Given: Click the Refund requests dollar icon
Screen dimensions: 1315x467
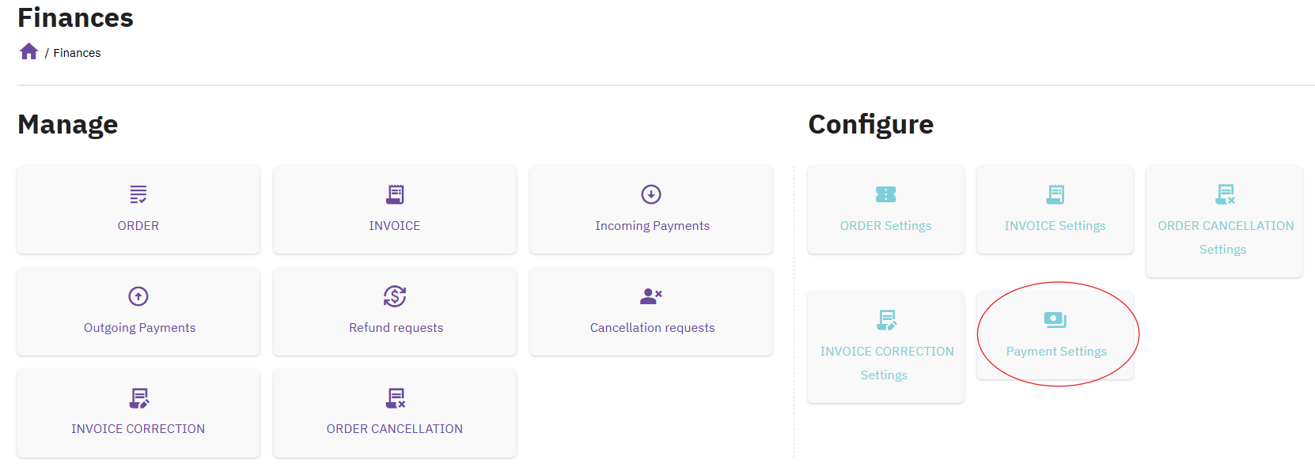Looking at the screenshot, I should [x=395, y=296].
